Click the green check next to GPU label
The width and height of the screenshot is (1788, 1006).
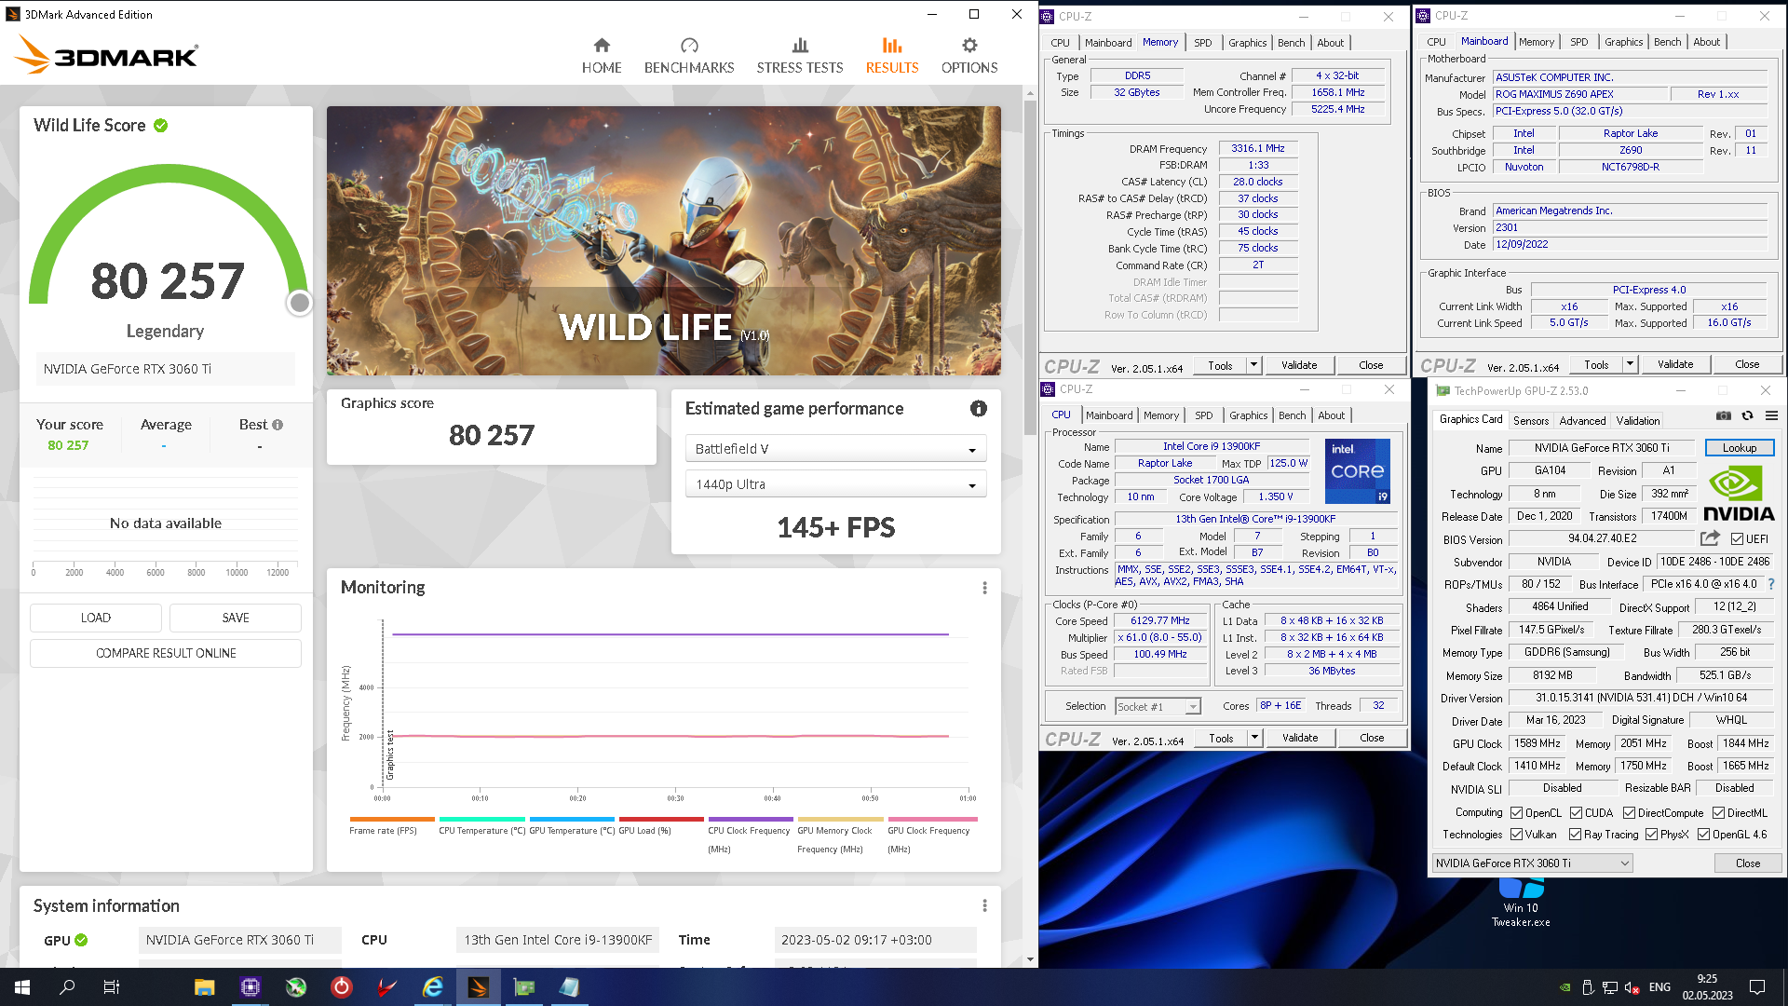(81, 940)
